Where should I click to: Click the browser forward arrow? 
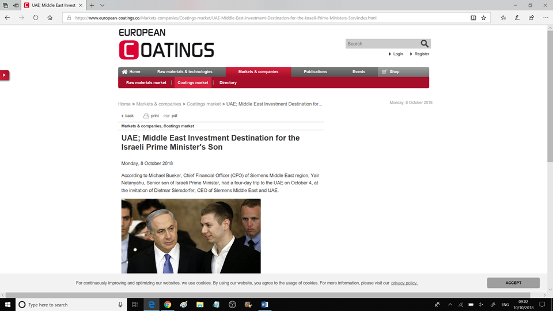click(x=21, y=18)
